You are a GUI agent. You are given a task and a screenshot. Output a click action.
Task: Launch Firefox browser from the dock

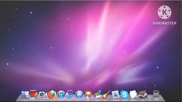pyautogui.click(x=52, y=95)
